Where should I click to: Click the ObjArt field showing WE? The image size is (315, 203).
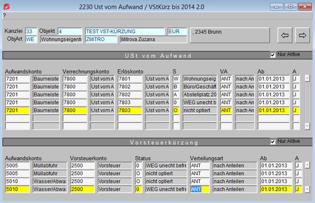point(31,39)
